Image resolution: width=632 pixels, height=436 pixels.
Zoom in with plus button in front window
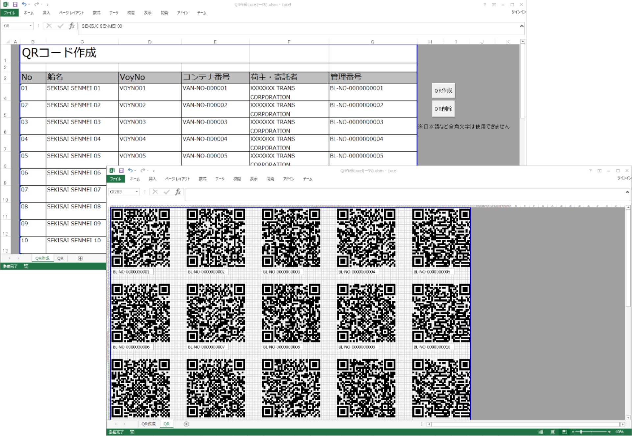point(609,432)
